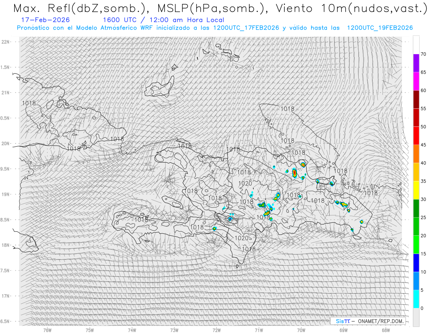
Task: Select the "72W" longitude label
Action: tap(216, 330)
